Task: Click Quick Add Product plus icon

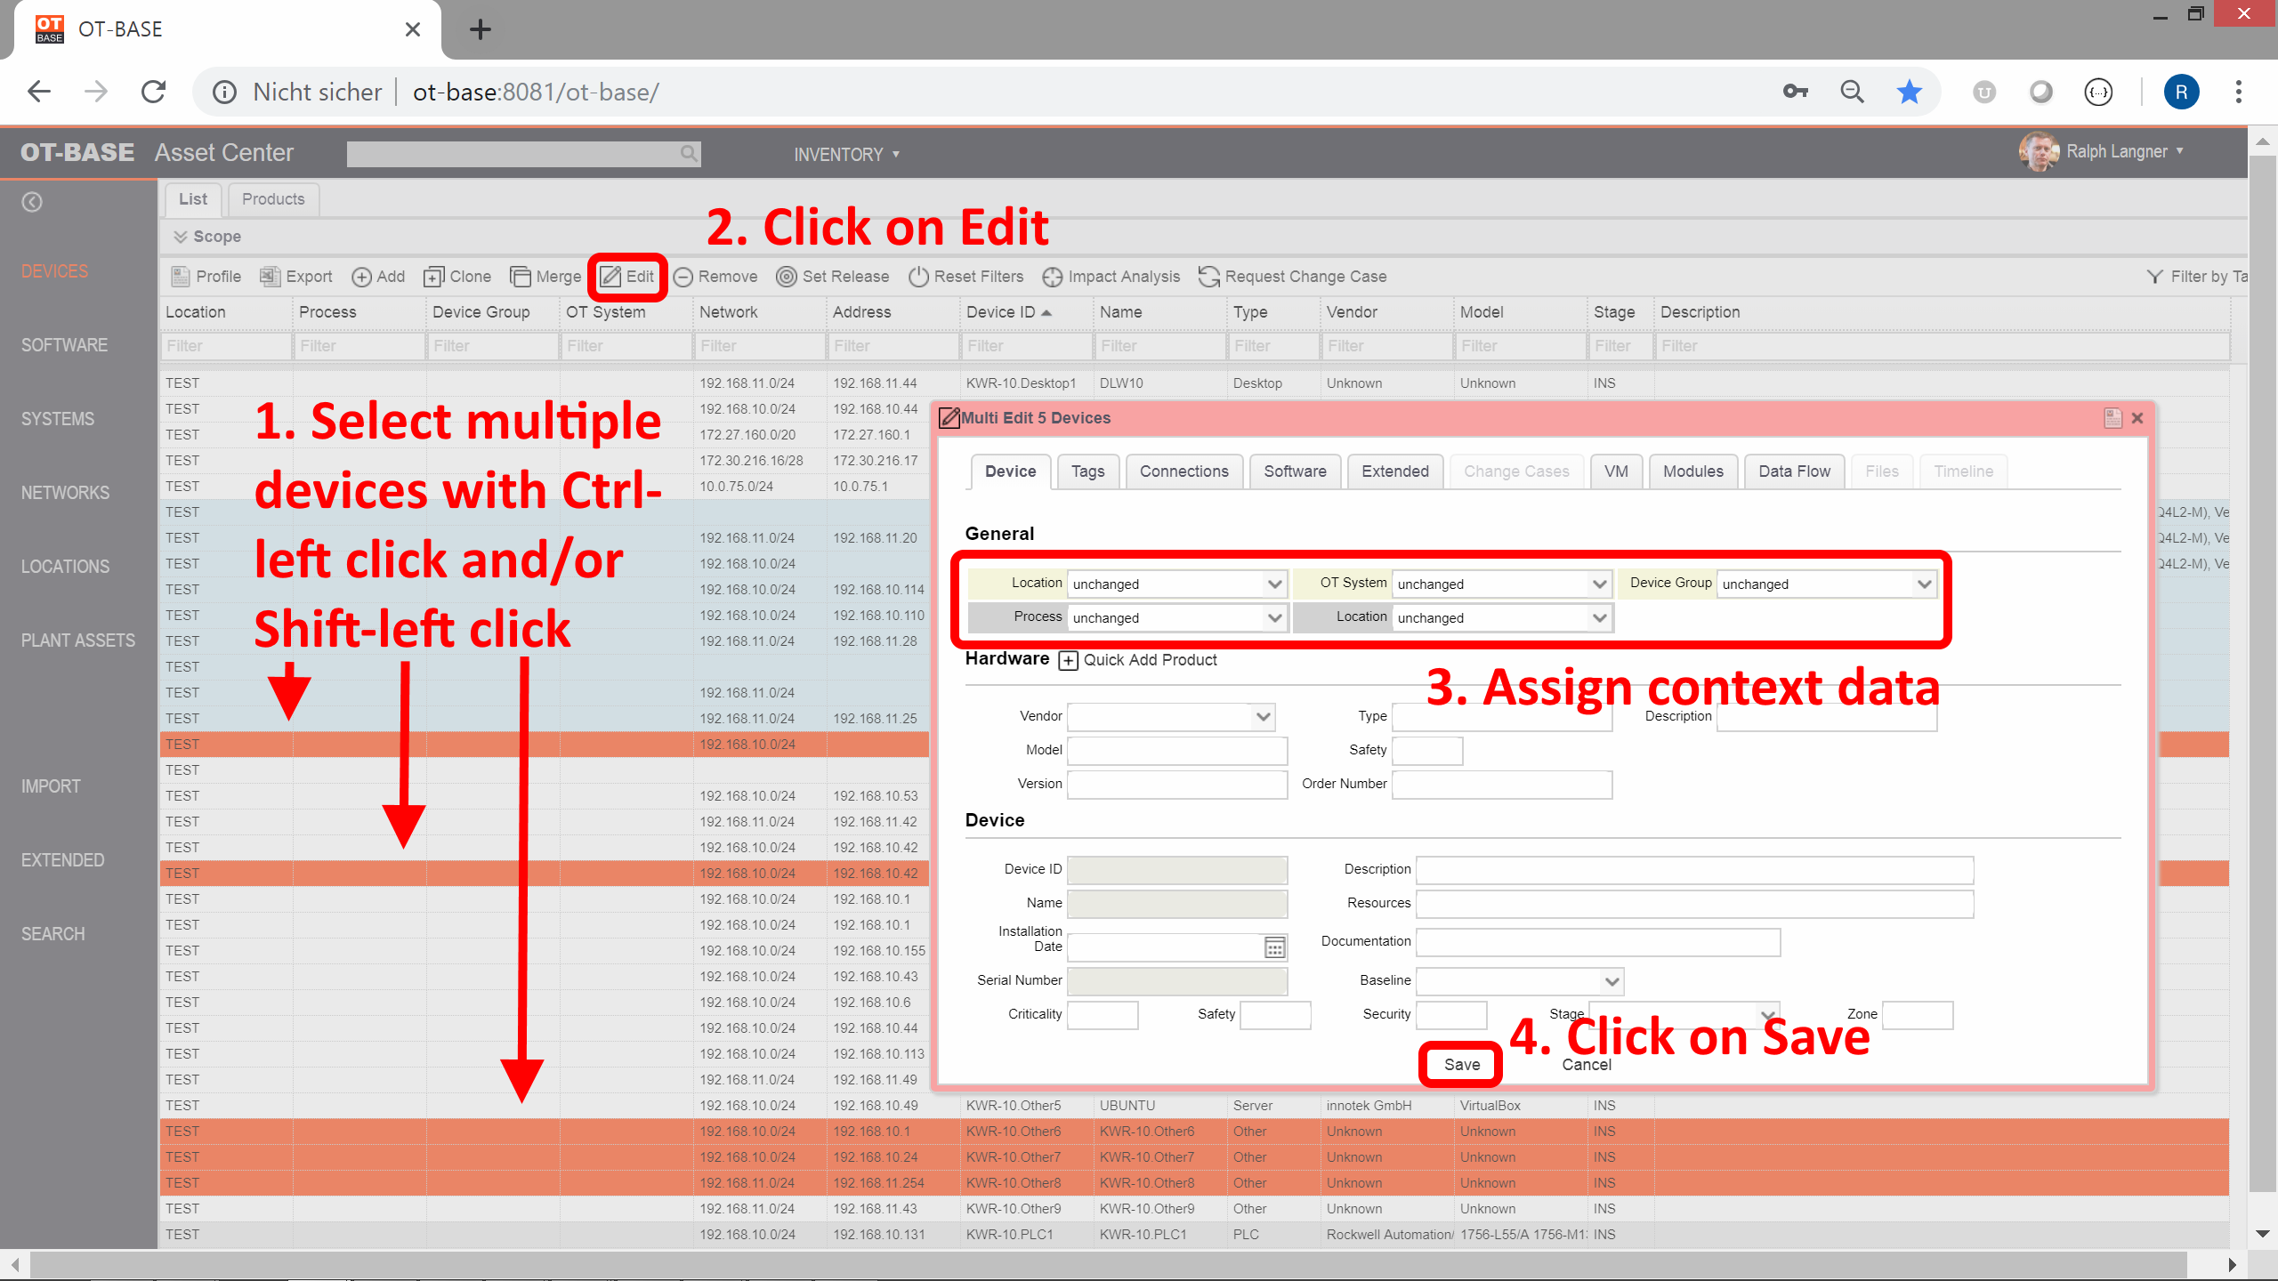Action: pos(1068,660)
